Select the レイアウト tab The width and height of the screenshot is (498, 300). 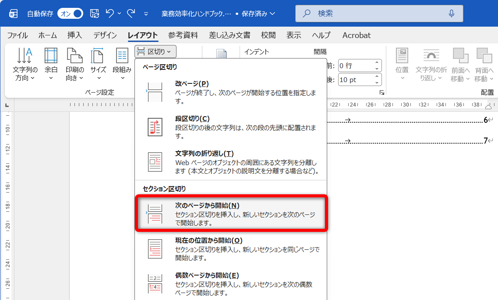point(143,35)
